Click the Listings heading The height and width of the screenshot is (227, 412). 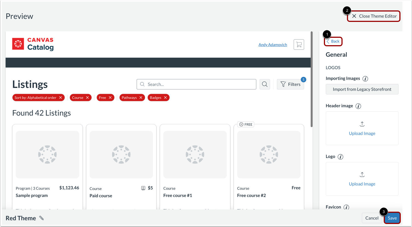pyautogui.click(x=30, y=84)
